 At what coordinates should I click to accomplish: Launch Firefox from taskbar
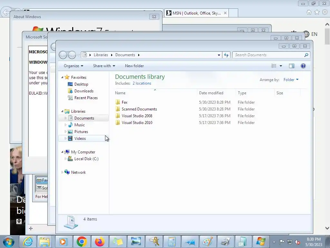coord(100,242)
